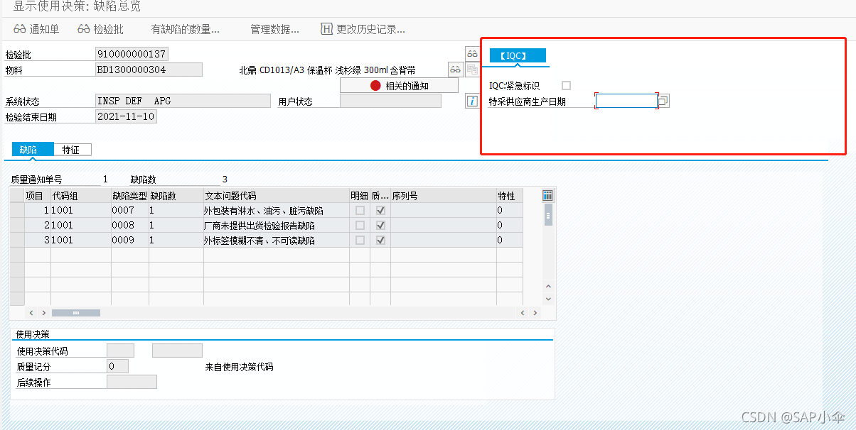Click left arrow at table bottom corner
Screen dimensions: 856x430
click(31, 312)
